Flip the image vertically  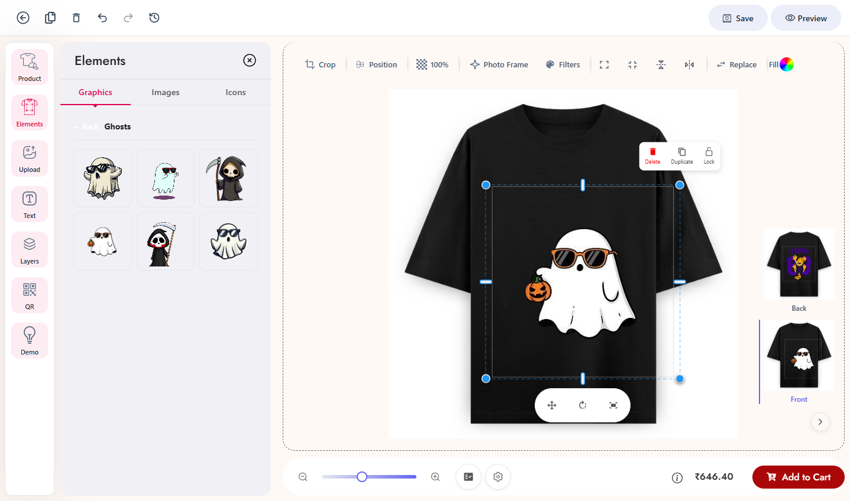pyautogui.click(x=661, y=64)
